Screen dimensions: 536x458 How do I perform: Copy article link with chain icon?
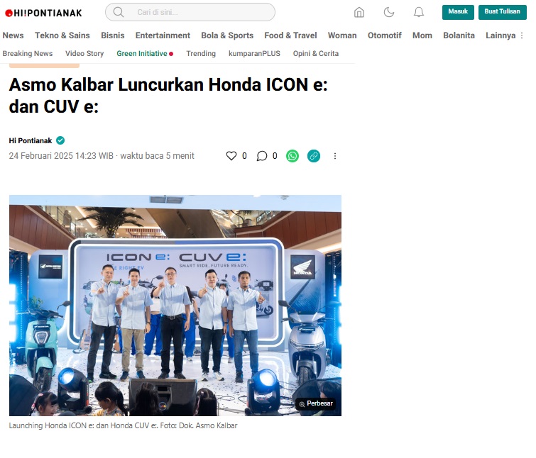coord(314,156)
